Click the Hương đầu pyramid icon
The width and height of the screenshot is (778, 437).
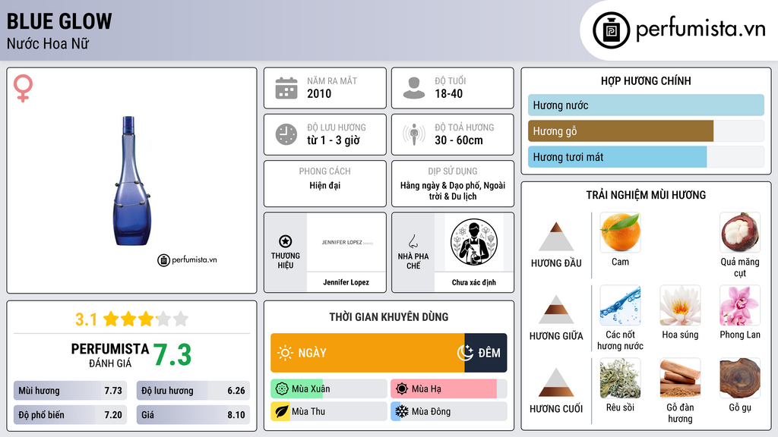point(556,237)
